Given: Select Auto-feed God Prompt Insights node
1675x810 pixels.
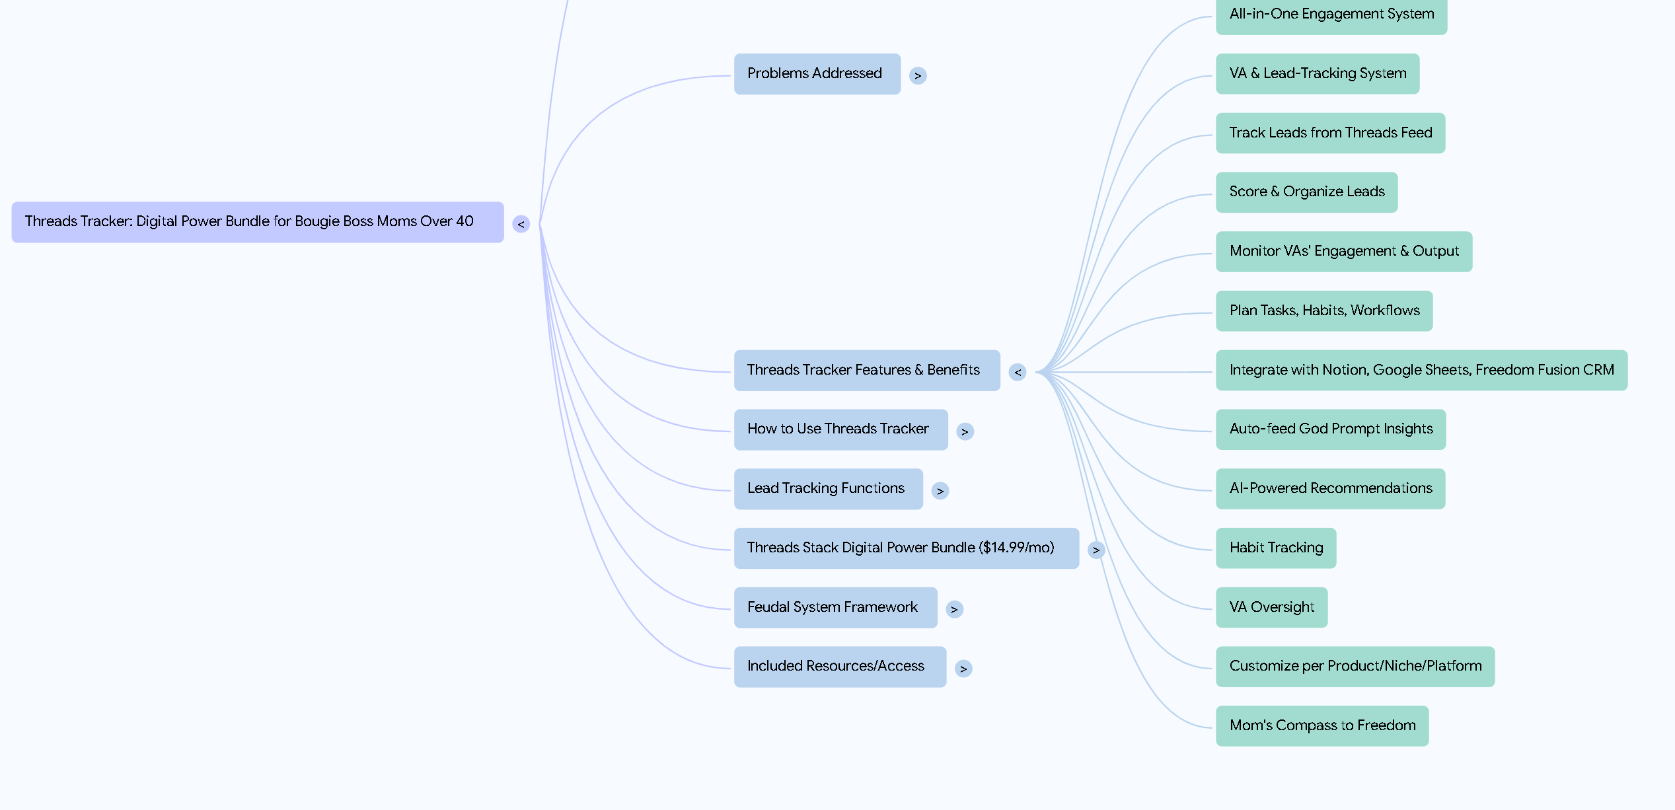Looking at the screenshot, I should tap(1330, 429).
